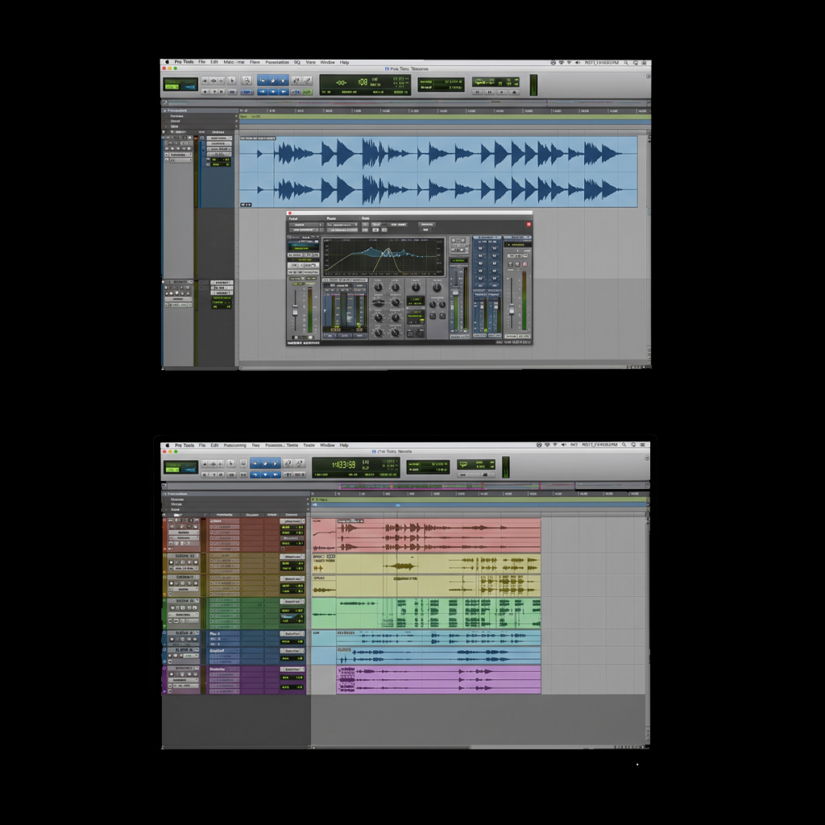Viewport: 825px width, 825px height.
Task: Open the Apple menu in the upper menu bar
Action: coord(168,62)
